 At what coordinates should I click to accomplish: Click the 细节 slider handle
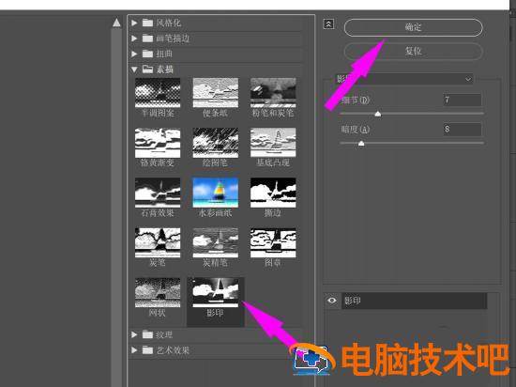tap(378, 114)
